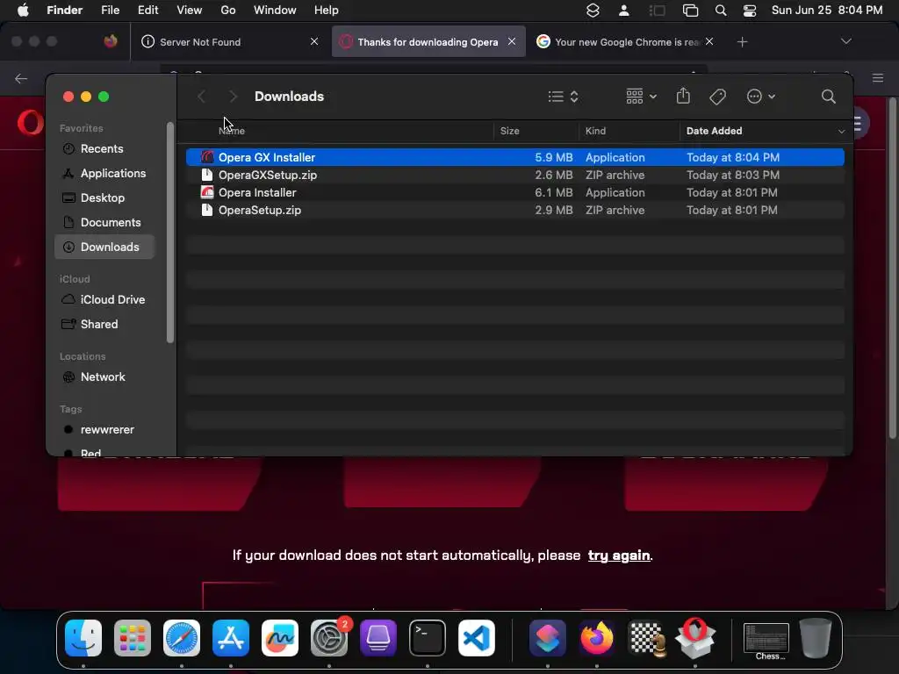This screenshot has width=899, height=674.
Task: Restore the minimized Chess window in the Dock
Action: 766,641
